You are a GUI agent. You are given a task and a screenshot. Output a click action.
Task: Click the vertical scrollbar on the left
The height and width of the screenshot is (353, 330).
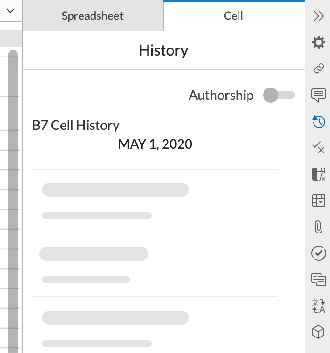point(13,188)
